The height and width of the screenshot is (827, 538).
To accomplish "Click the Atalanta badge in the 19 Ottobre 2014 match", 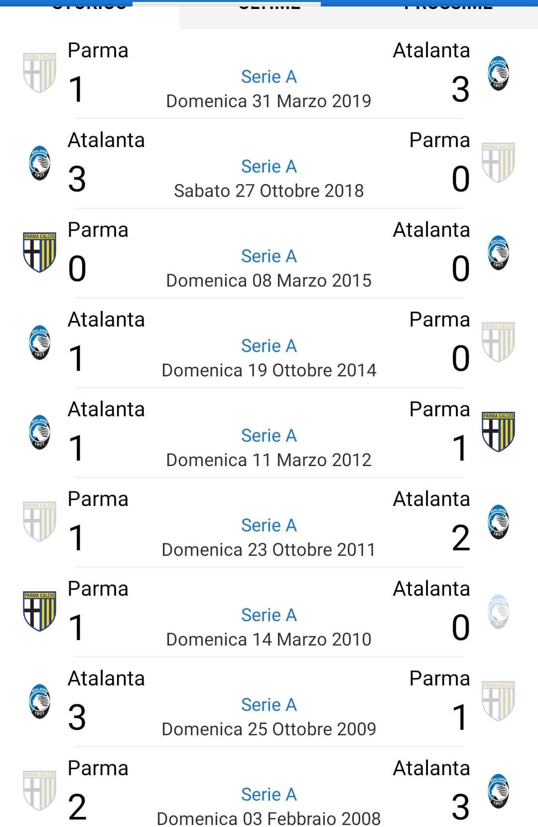I will (39, 342).
